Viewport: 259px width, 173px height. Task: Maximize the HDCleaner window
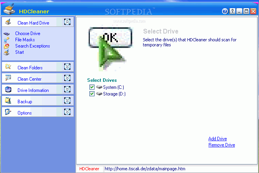coord(246,11)
